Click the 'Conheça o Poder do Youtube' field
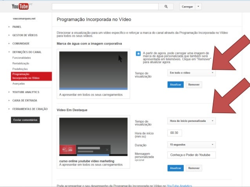250x187 pixels. [x=192, y=155]
